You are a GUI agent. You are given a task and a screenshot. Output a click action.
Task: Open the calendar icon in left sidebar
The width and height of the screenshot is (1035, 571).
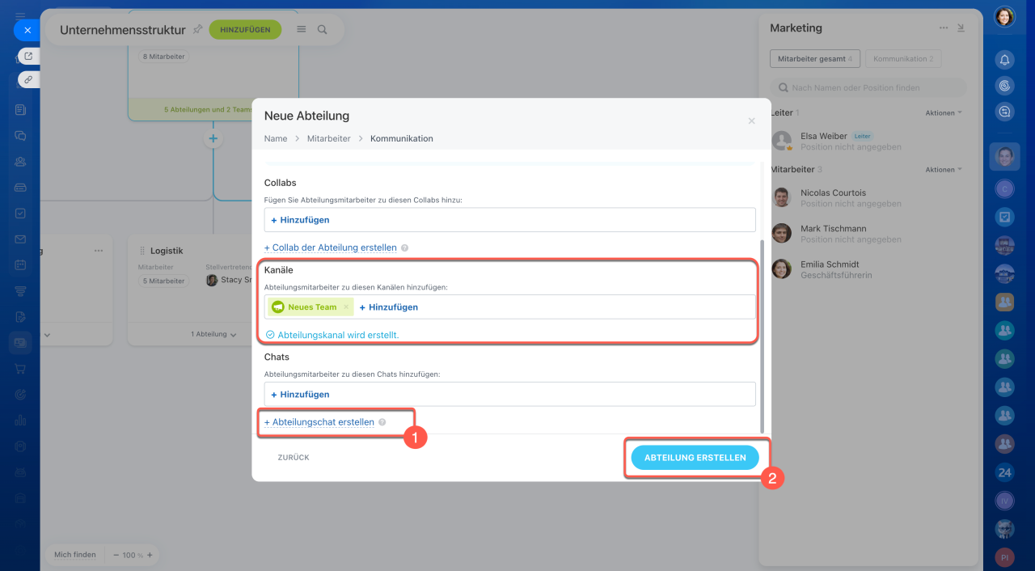point(20,264)
